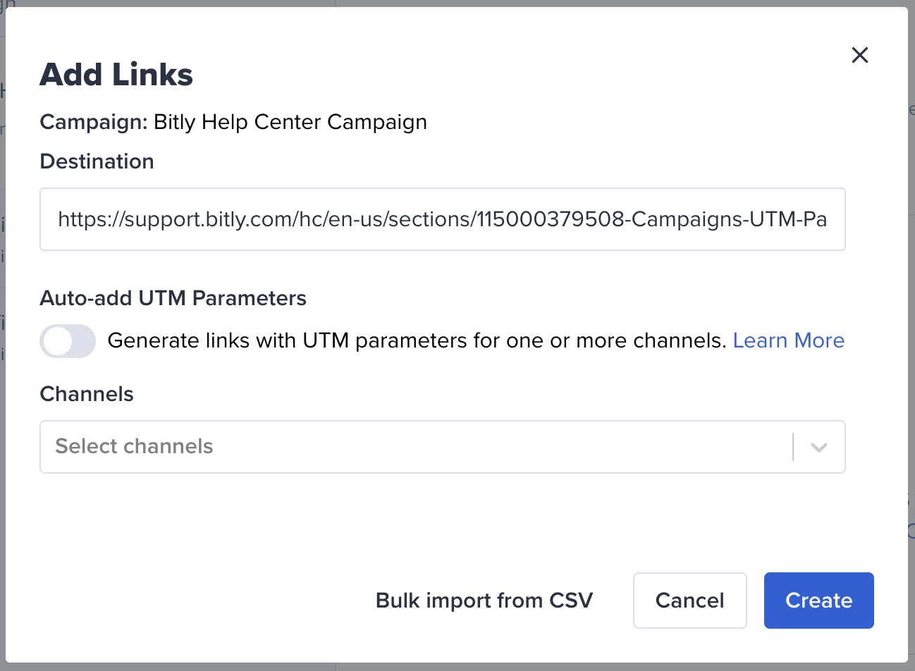Choose Bulk import from CSV
The image size is (915, 671).
pos(484,601)
